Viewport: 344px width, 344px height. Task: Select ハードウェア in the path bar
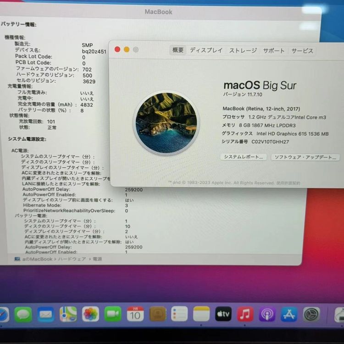point(72,259)
